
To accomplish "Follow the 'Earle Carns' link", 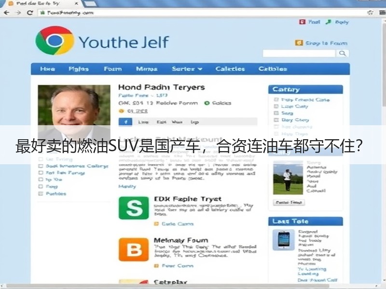I will pos(178,224).
